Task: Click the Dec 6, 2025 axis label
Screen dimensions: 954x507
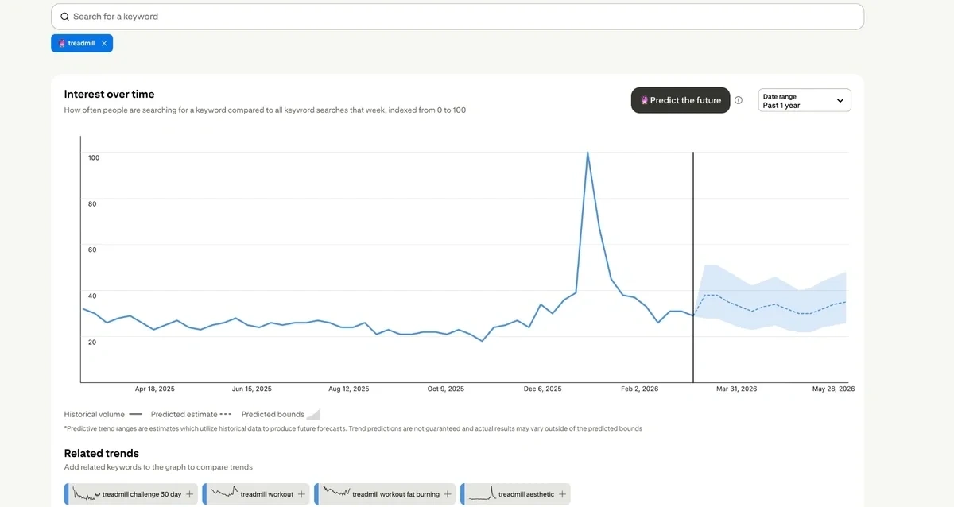Action: pyautogui.click(x=542, y=389)
